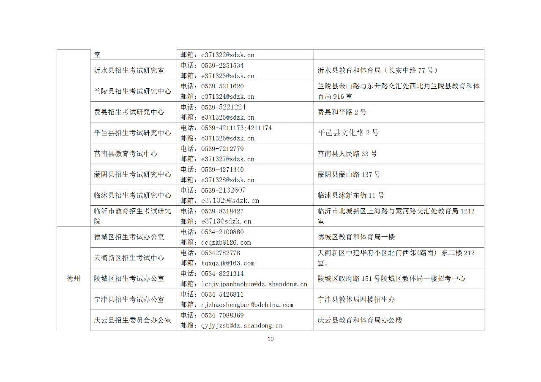Select 德城区招生考试办公室 cell

coord(134,237)
